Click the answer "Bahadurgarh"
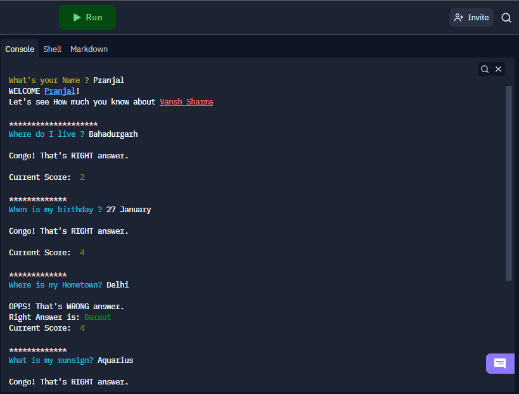Viewport: 519px width, 394px height. tap(113, 134)
